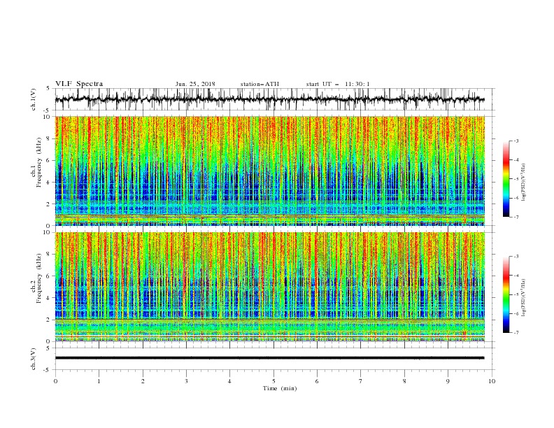Click the 'VLF Spectra' plot title
The width and height of the screenshot is (554, 428).
coord(79,84)
